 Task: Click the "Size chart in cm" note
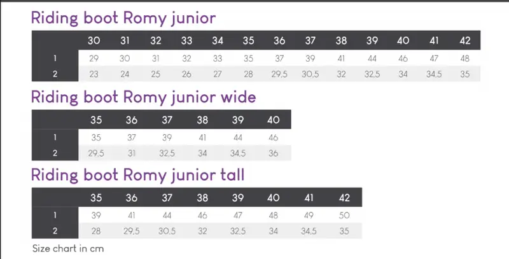(68, 248)
